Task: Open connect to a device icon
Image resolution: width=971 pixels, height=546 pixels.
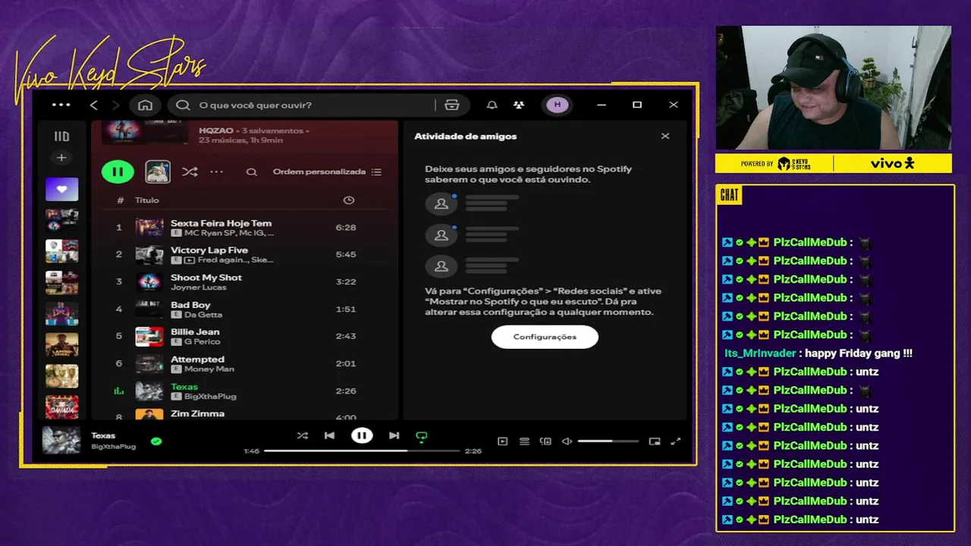Action: (545, 441)
